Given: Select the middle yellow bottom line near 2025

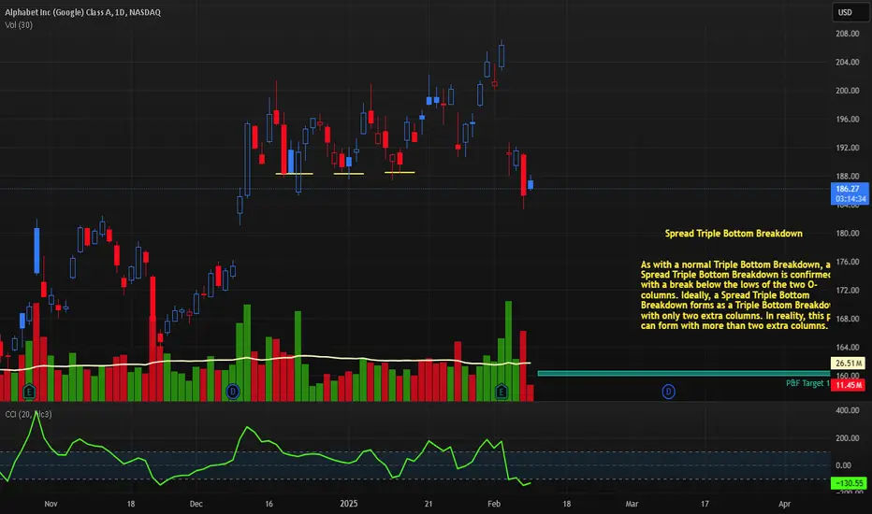Looking at the screenshot, I should [349, 174].
